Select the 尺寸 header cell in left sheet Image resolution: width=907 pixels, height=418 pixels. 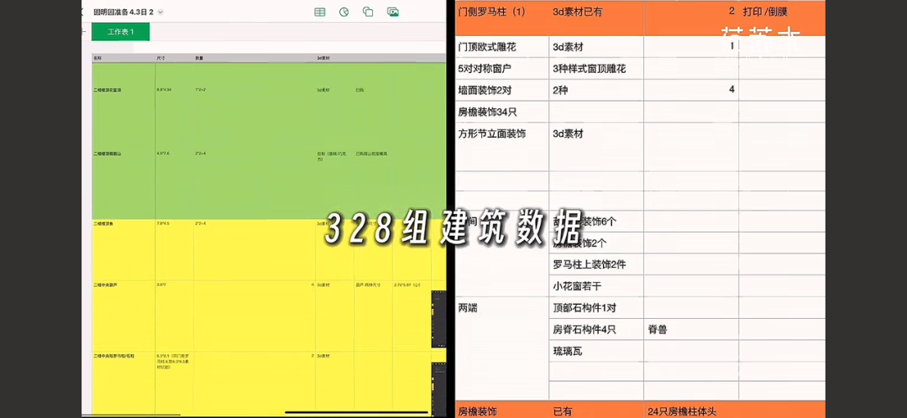174,59
